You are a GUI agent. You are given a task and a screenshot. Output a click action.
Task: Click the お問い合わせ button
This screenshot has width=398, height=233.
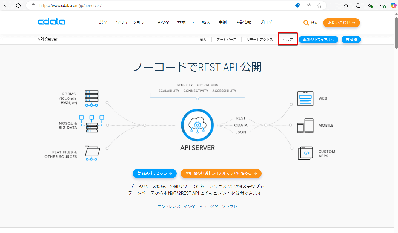tap(342, 23)
